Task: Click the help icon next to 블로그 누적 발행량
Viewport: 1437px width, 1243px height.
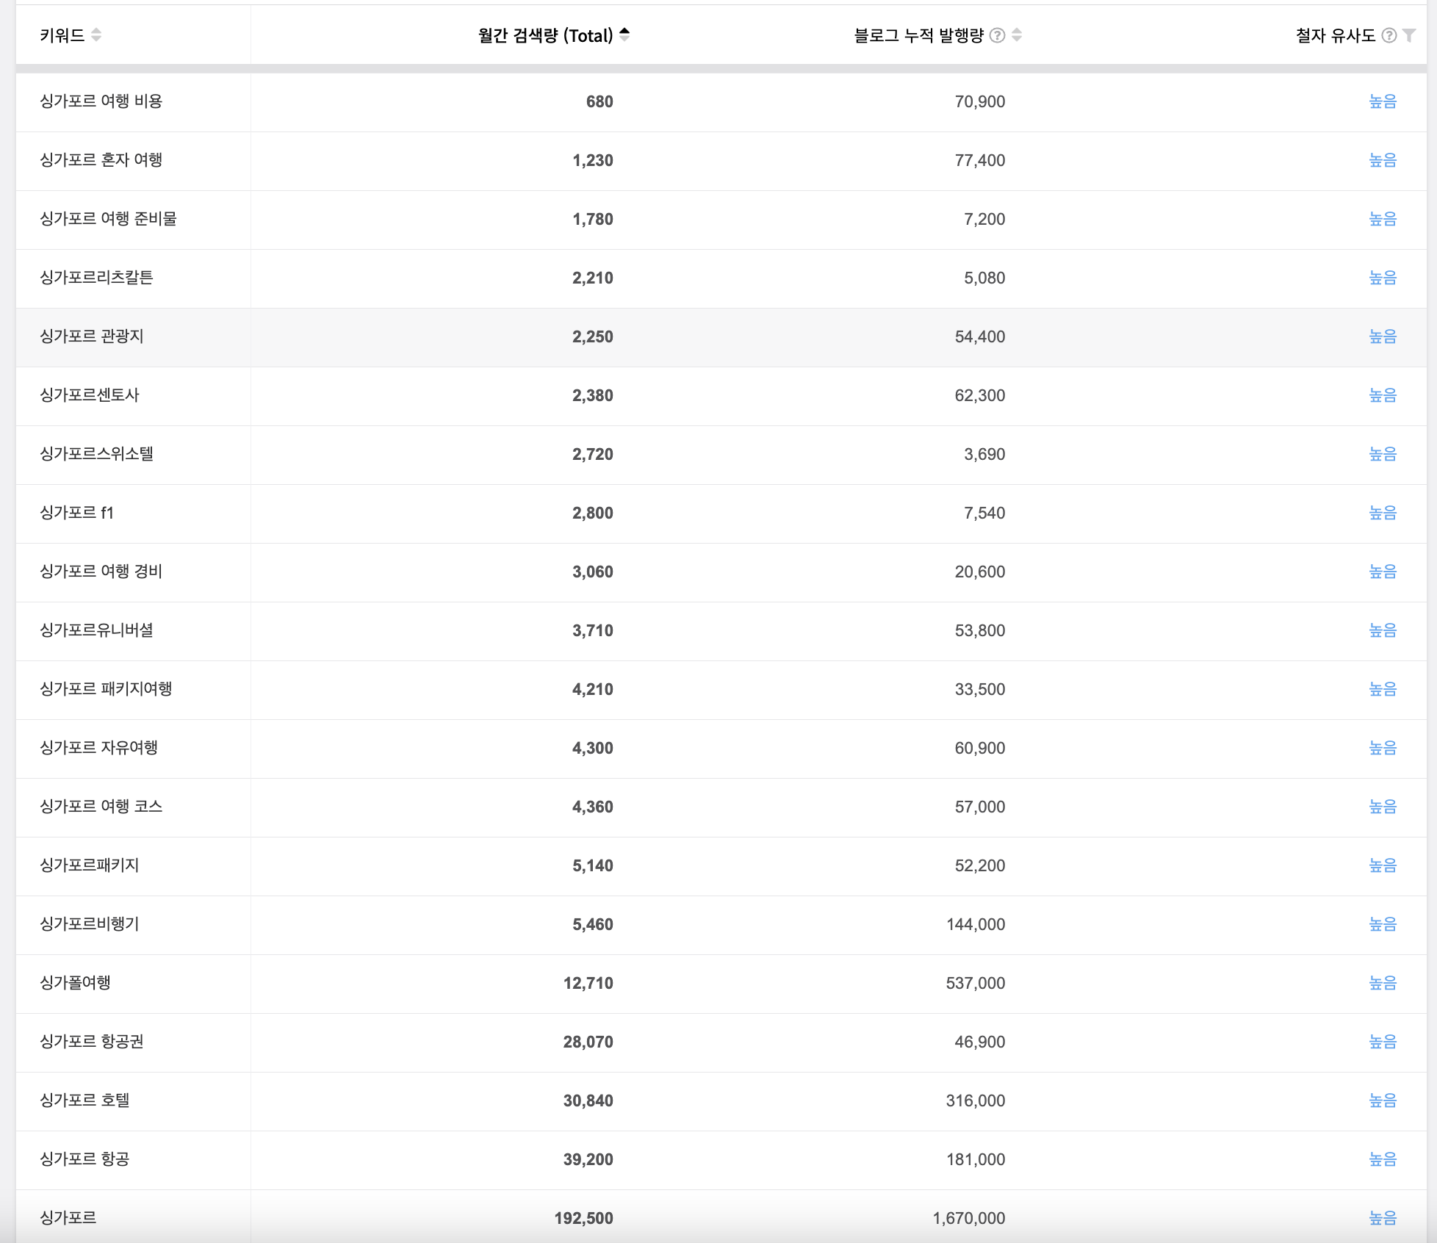Action: tap(997, 35)
